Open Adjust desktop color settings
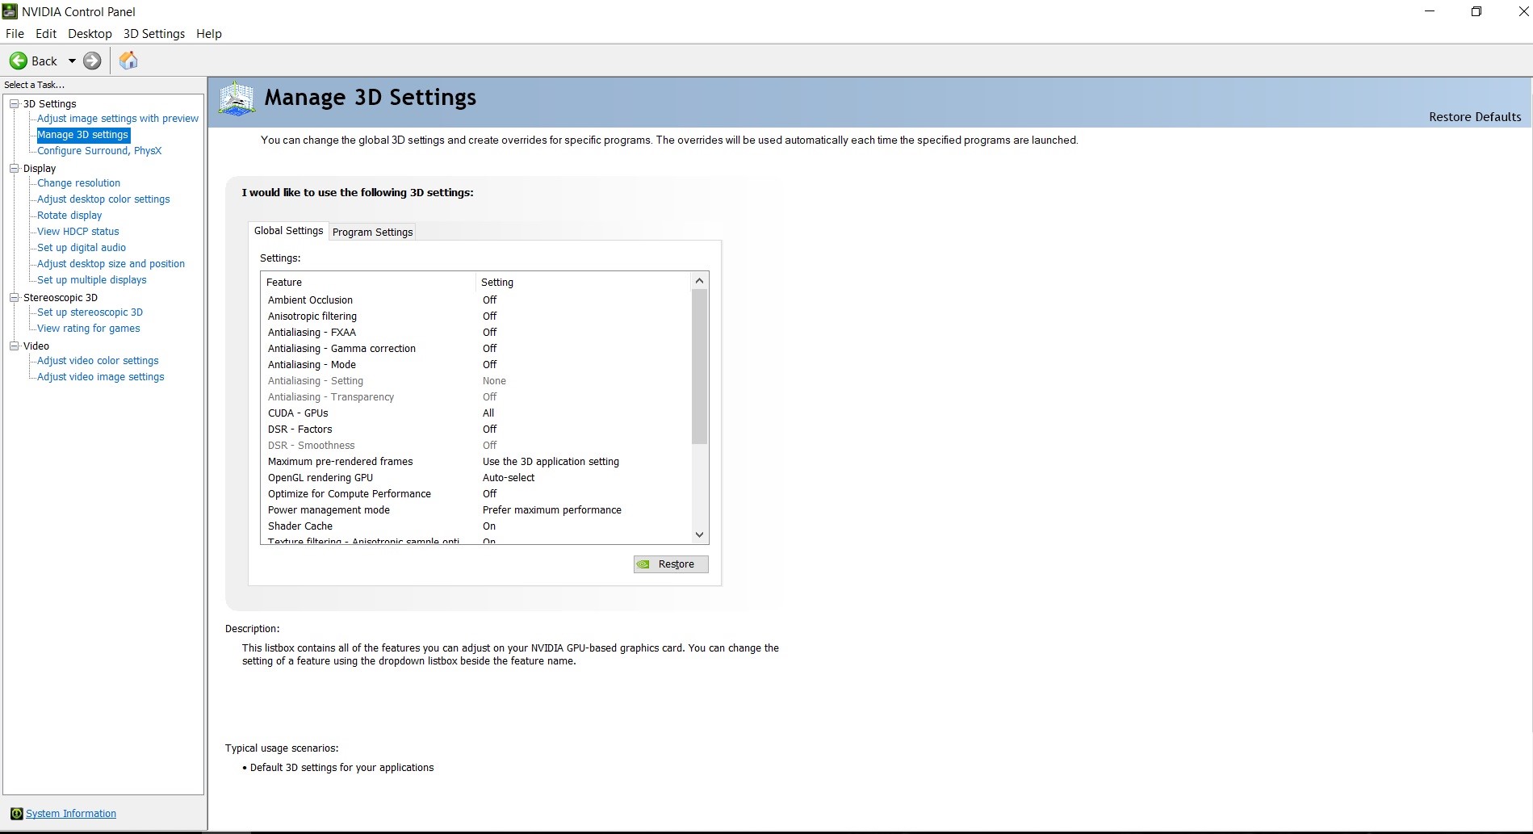This screenshot has width=1533, height=834. 103,199
